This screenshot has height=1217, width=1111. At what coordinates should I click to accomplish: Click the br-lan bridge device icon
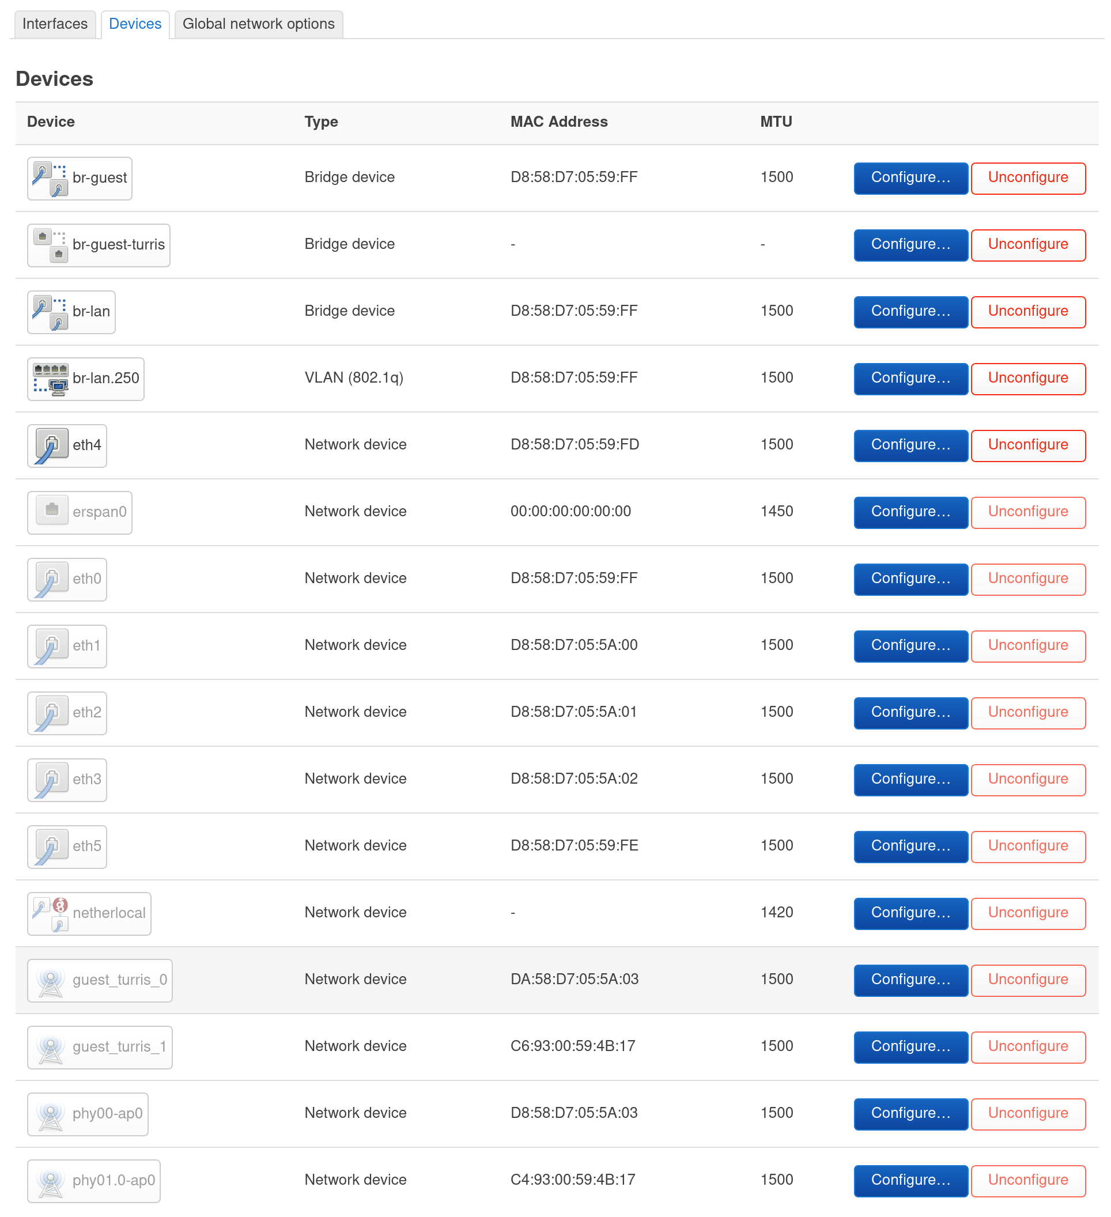(47, 312)
